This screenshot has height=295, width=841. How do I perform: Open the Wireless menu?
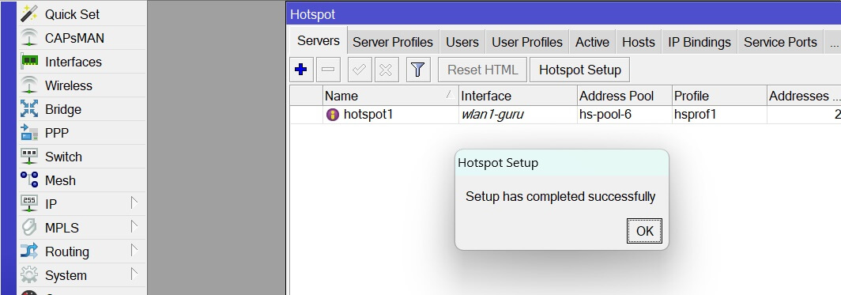(81, 85)
